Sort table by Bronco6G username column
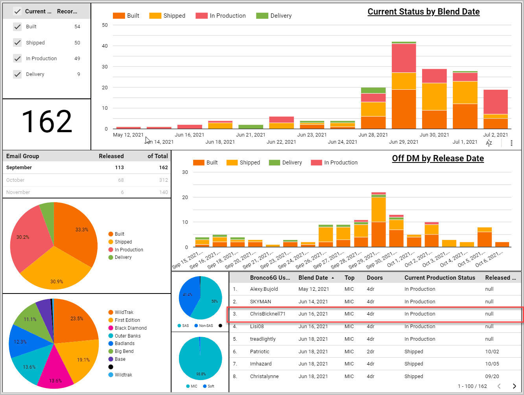 coord(270,278)
